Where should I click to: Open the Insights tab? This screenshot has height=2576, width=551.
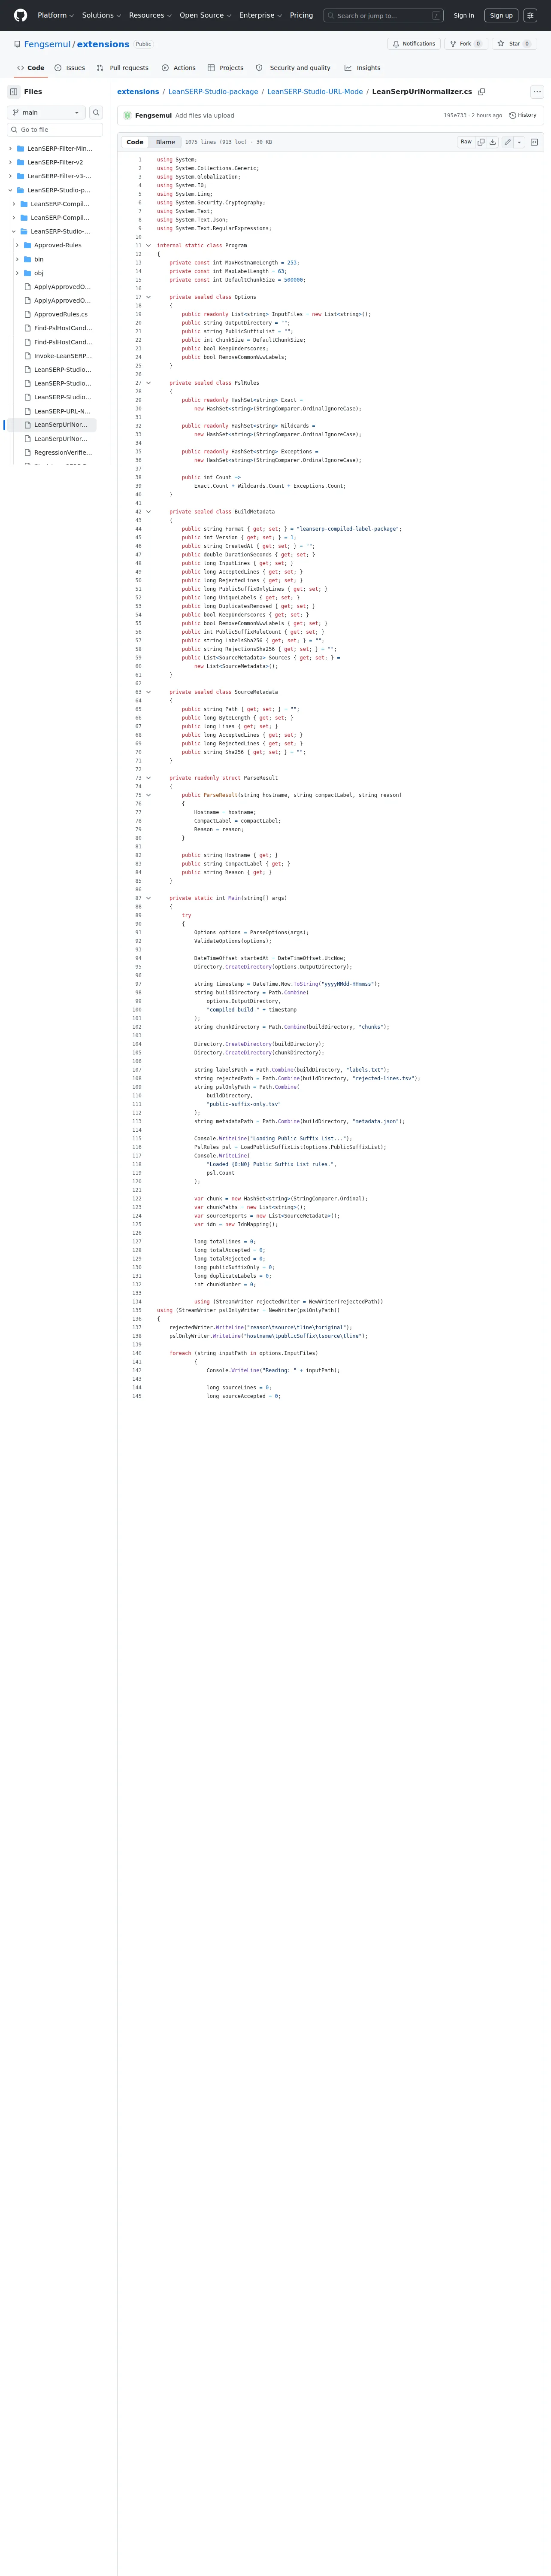click(362, 68)
